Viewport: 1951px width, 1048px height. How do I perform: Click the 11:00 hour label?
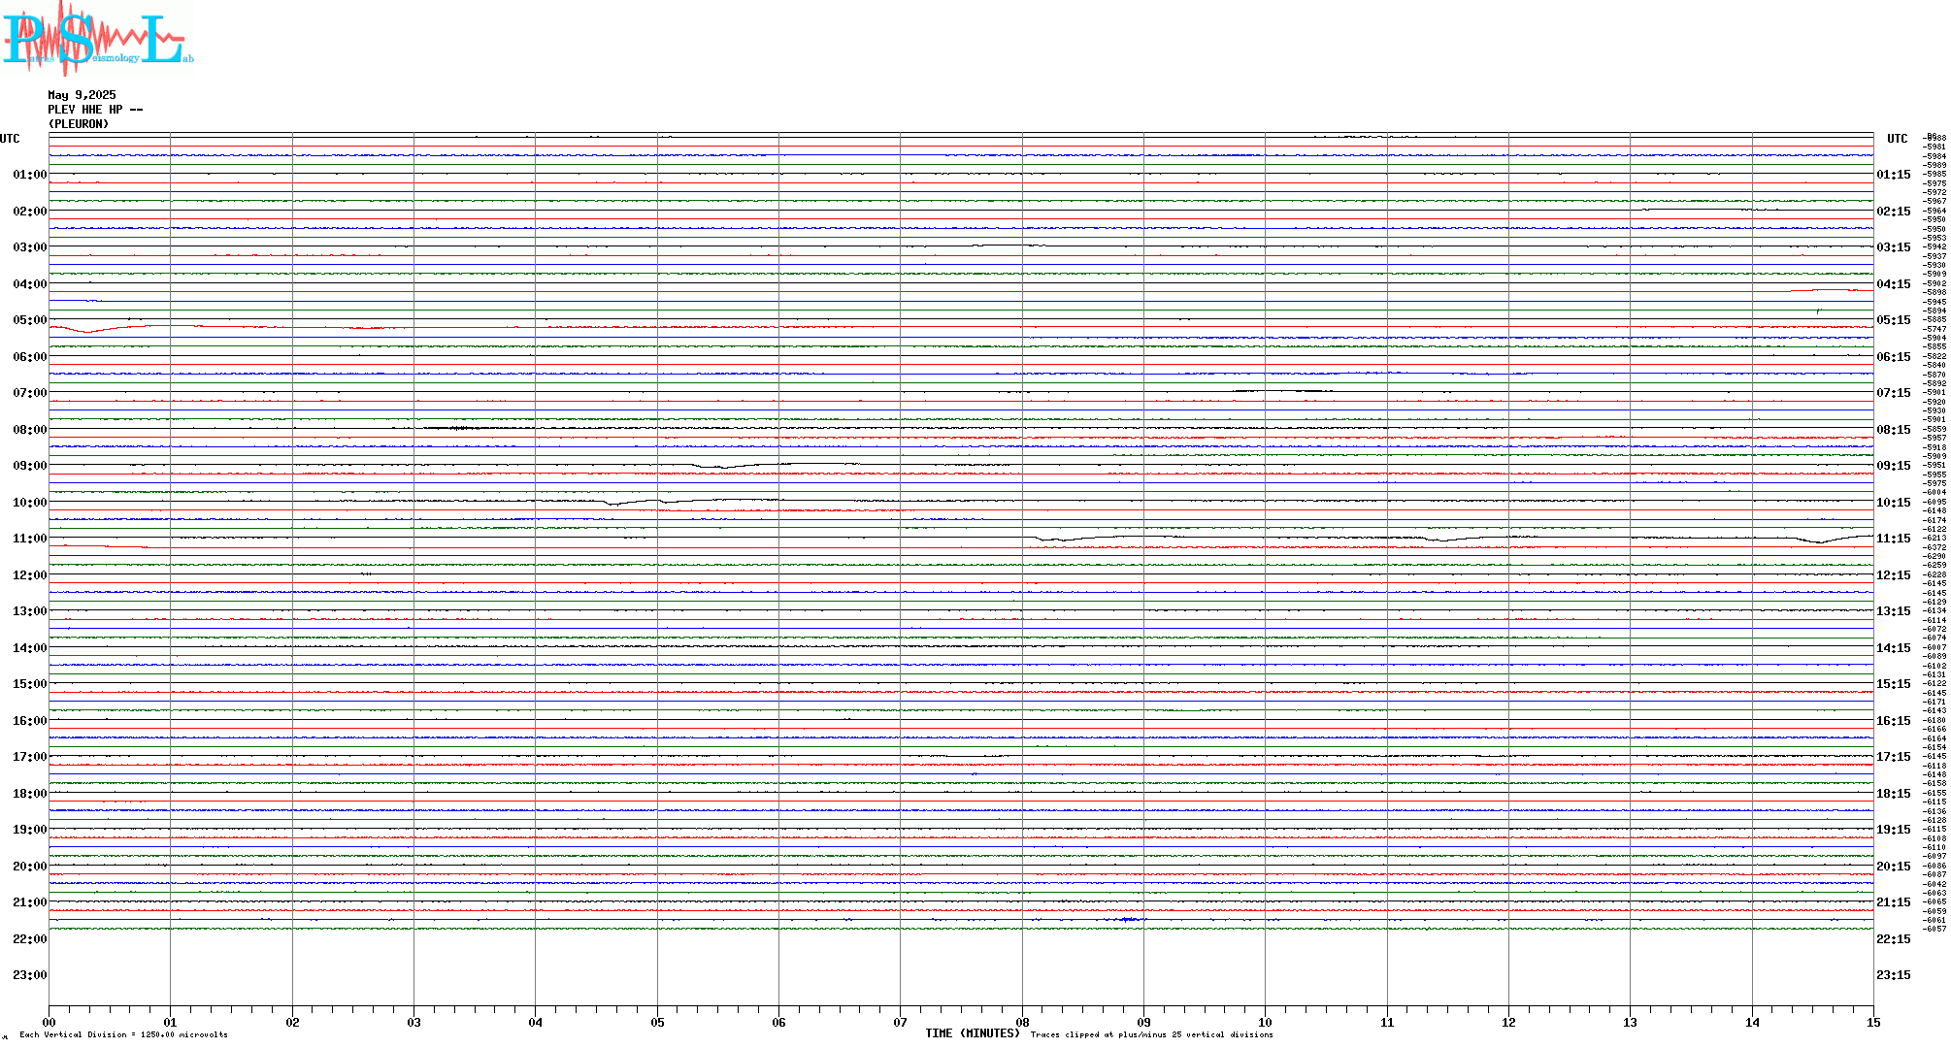(x=30, y=539)
